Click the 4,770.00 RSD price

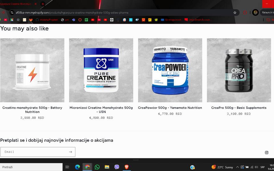[x=170, y=114]
